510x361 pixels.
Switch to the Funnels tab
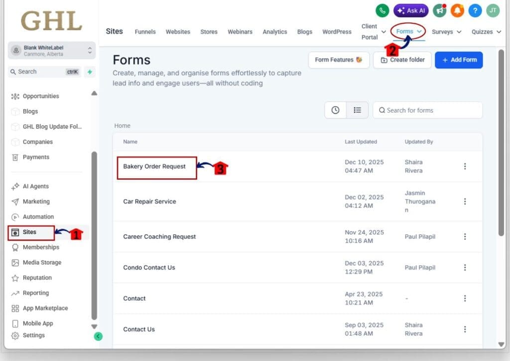pyautogui.click(x=145, y=31)
